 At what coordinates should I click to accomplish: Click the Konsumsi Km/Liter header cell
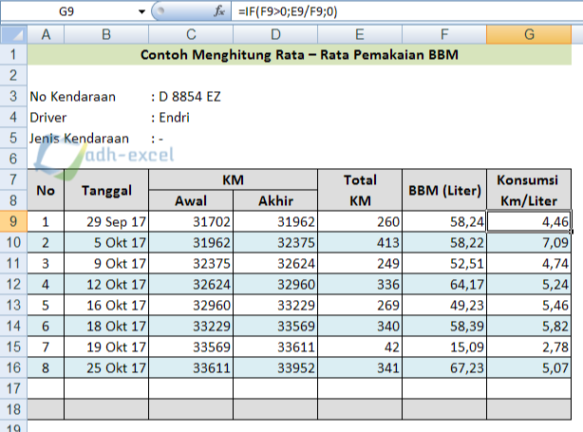[529, 190]
